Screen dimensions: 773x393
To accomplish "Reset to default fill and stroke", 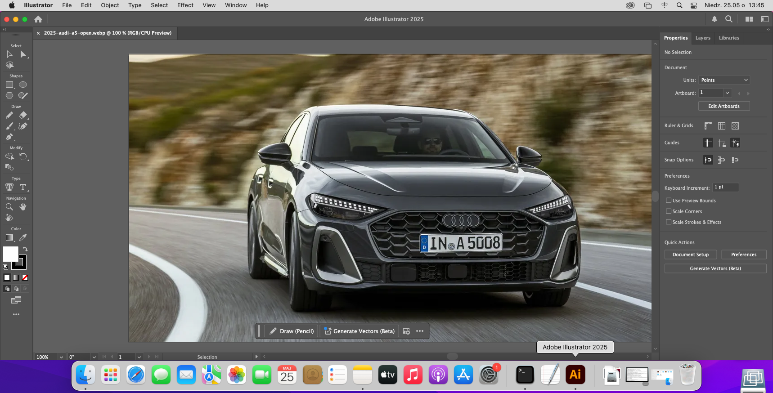I will click(x=5, y=267).
